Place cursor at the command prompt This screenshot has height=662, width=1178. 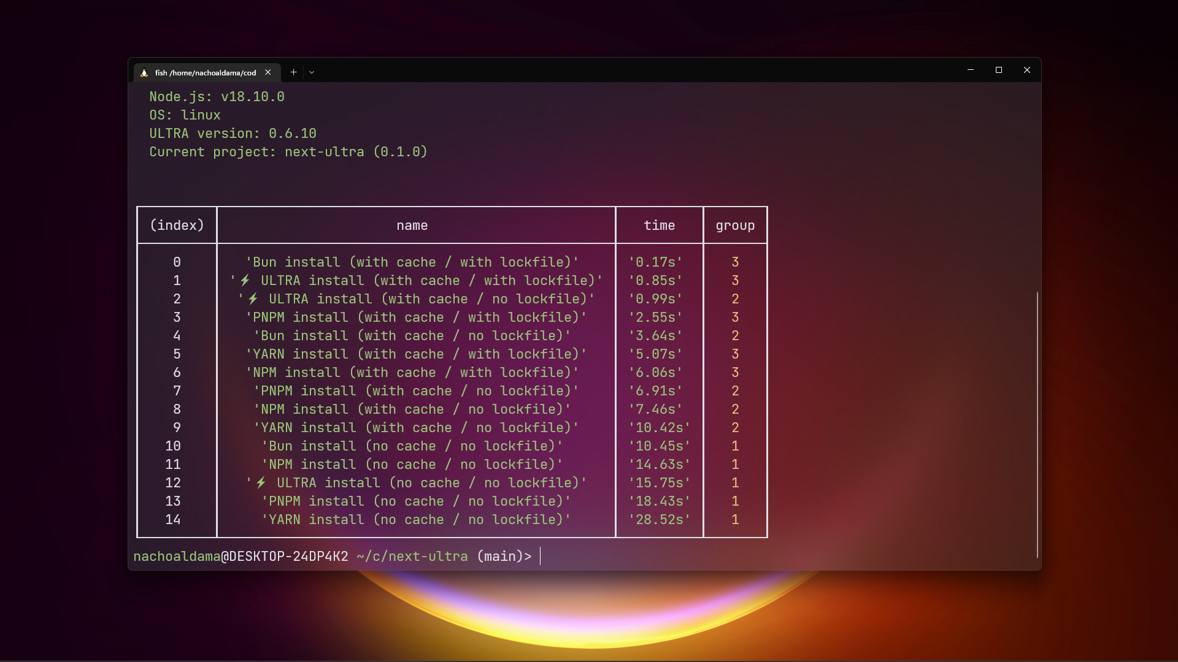(541, 557)
